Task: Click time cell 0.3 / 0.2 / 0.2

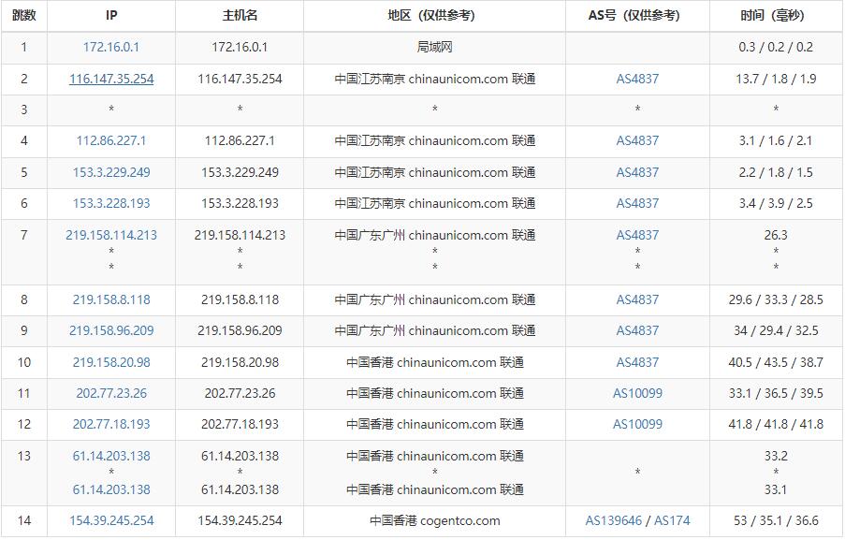Action: 776,47
